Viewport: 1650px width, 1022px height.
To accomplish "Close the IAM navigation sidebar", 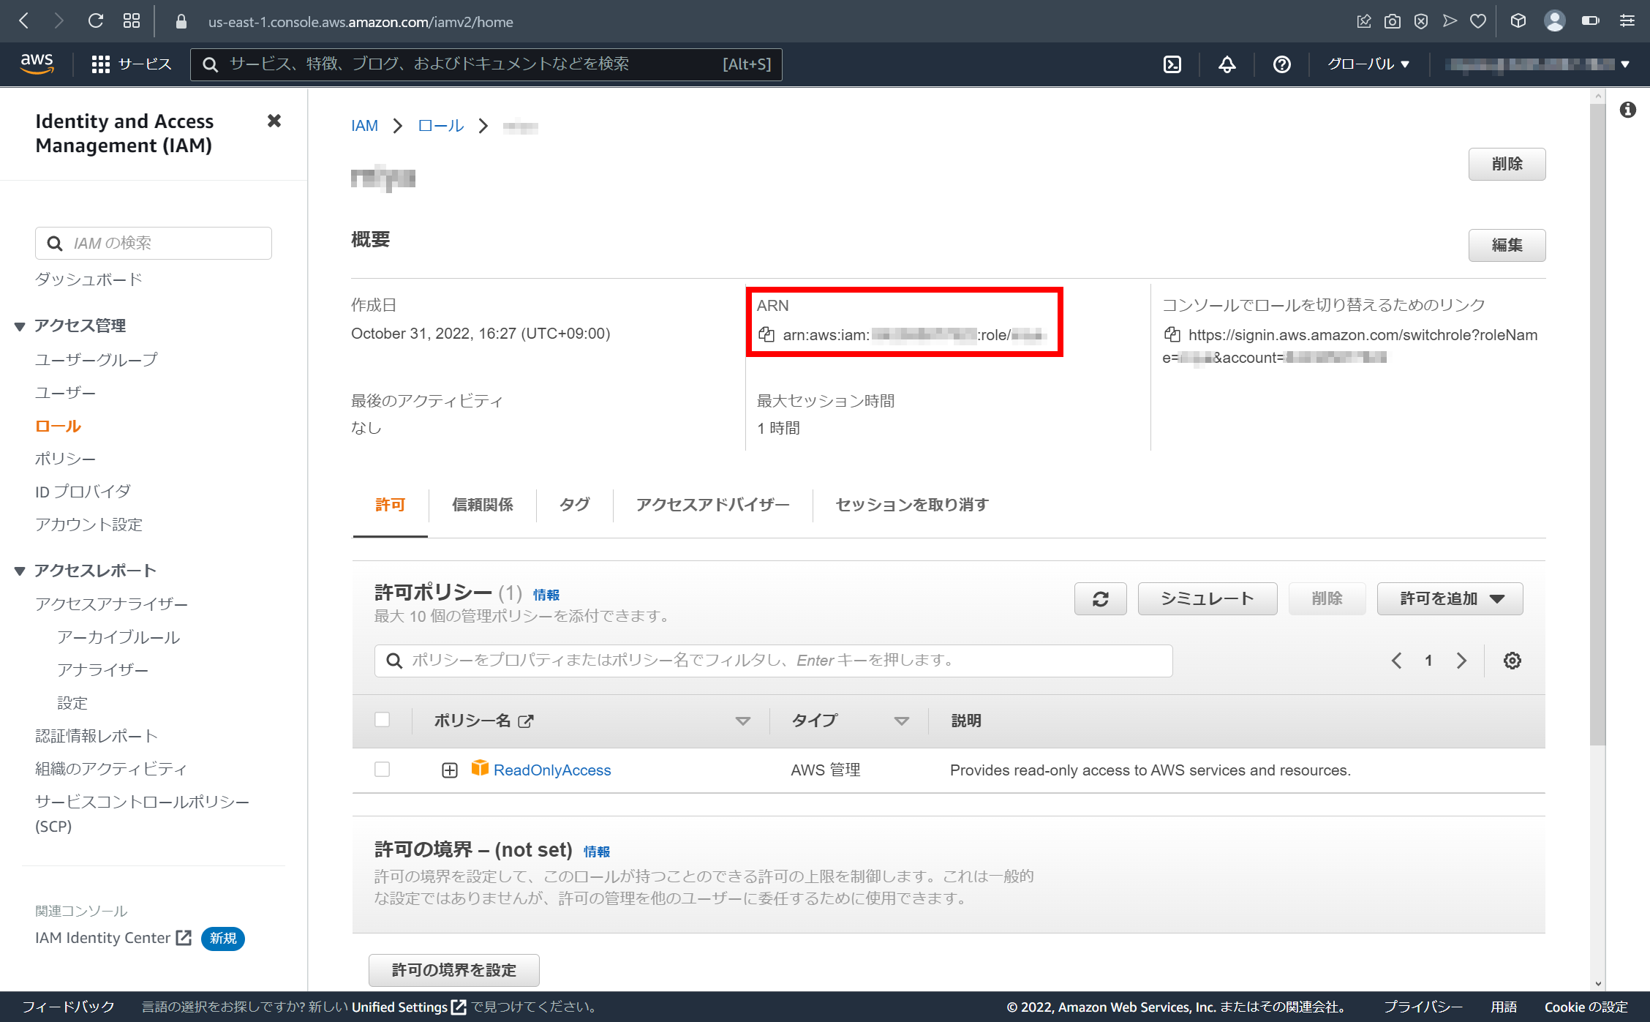I will click(274, 121).
